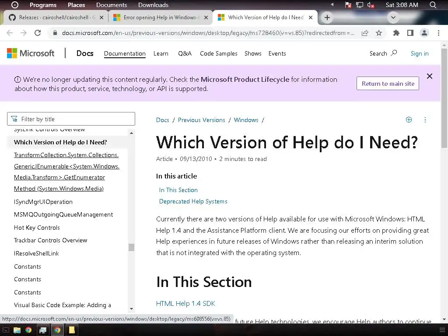The width and height of the screenshot is (448, 336).
Task: Click the network tray icon
Action: click(x=360, y=5)
